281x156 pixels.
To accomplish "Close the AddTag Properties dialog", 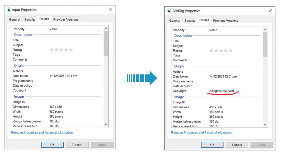I will (270, 11).
